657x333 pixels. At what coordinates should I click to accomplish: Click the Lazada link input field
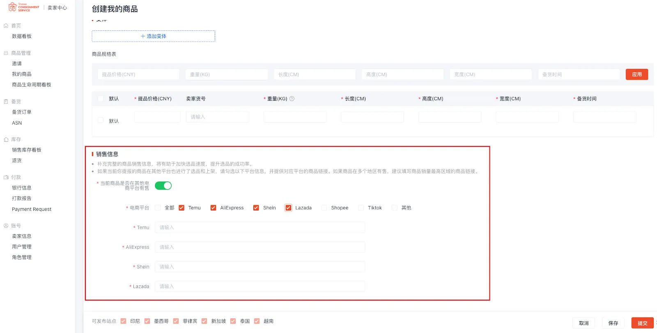point(260,287)
